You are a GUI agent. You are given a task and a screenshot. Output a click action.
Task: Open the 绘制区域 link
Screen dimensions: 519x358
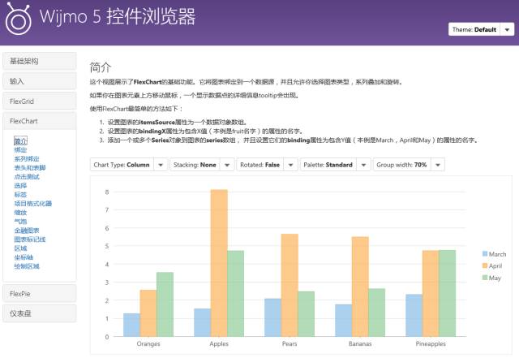click(x=27, y=266)
